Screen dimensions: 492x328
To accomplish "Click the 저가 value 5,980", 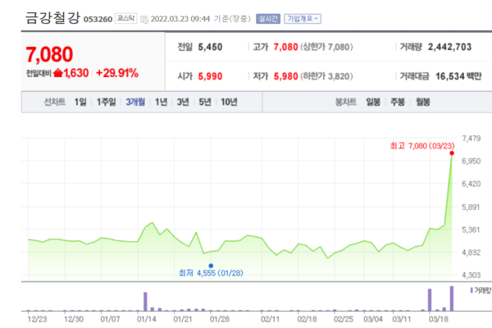I will pyautogui.click(x=286, y=76).
